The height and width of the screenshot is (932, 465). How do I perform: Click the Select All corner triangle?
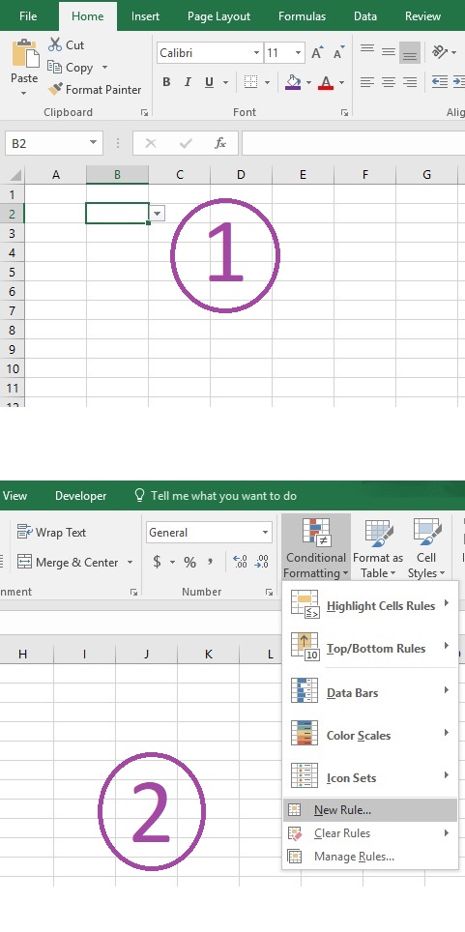(x=15, y=175)
